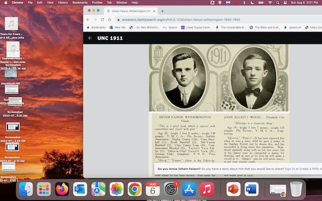Open Chrome's home page button

click(x=110, y=20)
